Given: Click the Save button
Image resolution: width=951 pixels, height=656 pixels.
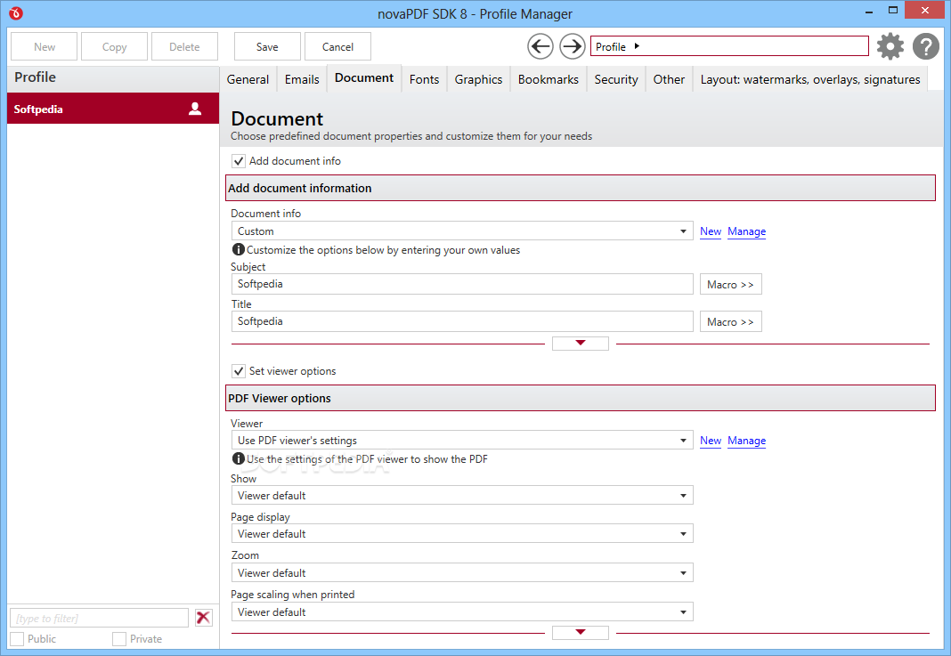Looking at the screenshot, I should [x=267, y=46].
